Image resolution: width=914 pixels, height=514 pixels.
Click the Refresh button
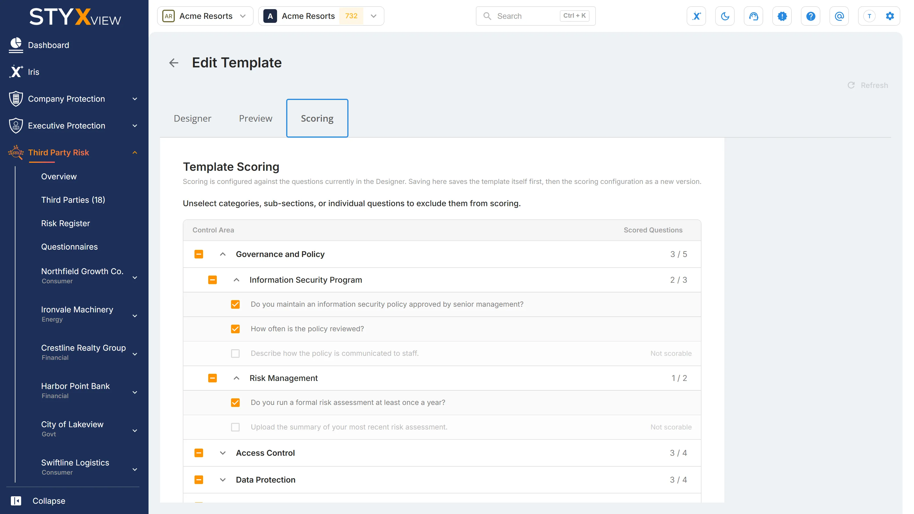868,85
